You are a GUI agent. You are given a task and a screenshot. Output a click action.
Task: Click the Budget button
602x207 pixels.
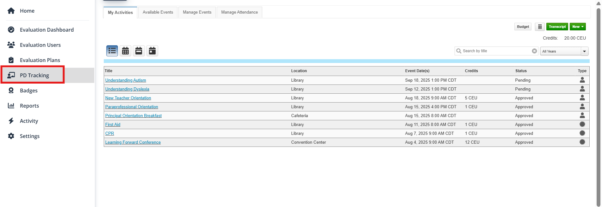point(523,27)
